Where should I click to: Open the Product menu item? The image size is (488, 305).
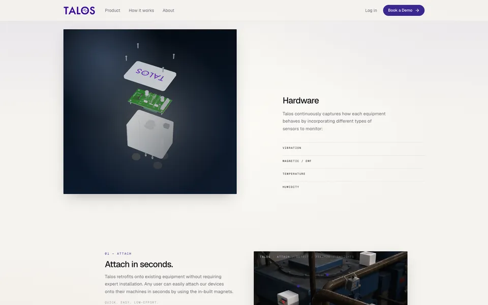click(x=112, y=10)
